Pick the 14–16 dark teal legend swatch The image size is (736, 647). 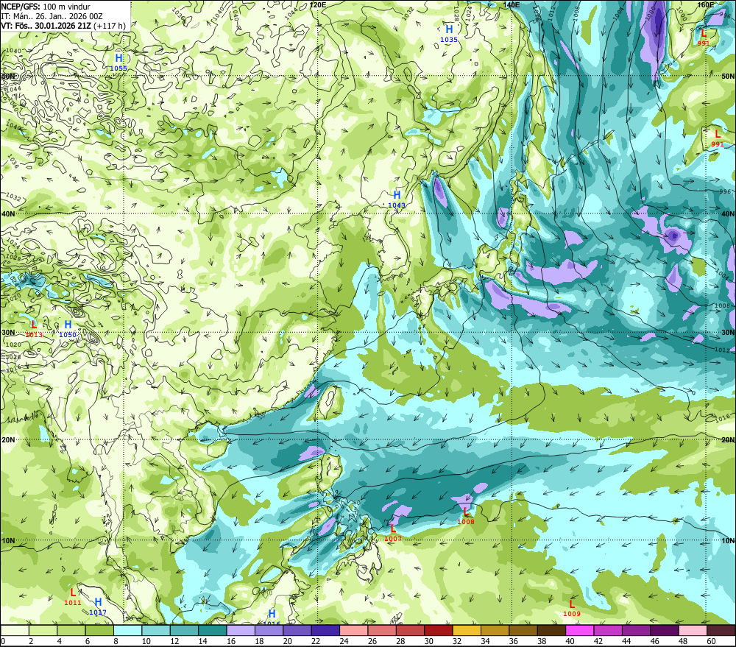(x=213, y=630)
